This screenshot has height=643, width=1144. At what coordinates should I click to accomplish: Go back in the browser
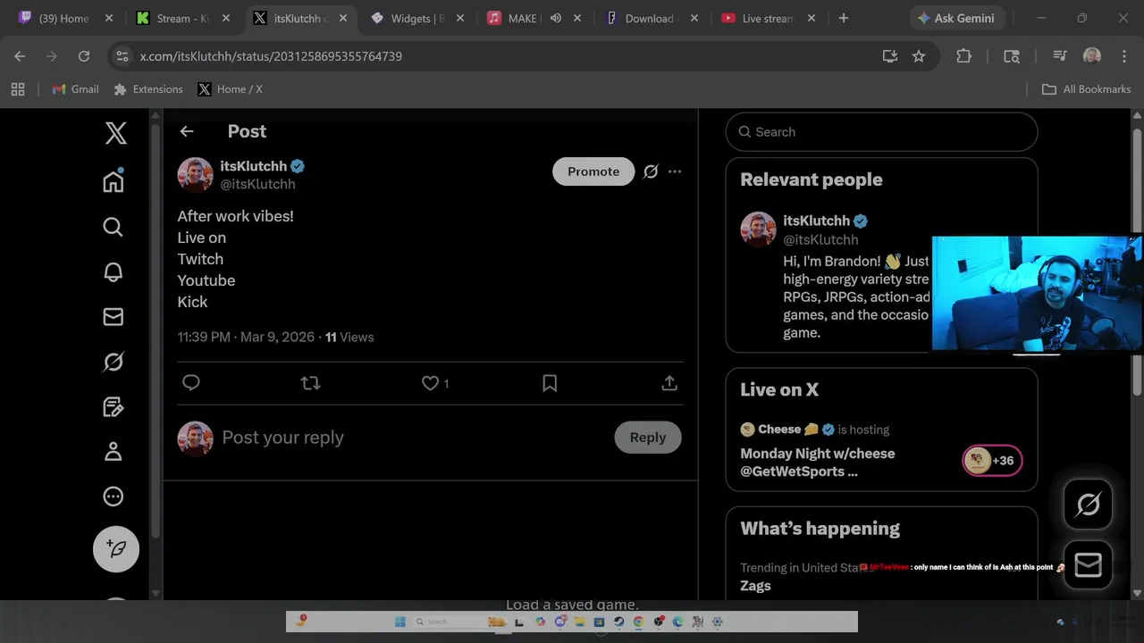point(20,56)
